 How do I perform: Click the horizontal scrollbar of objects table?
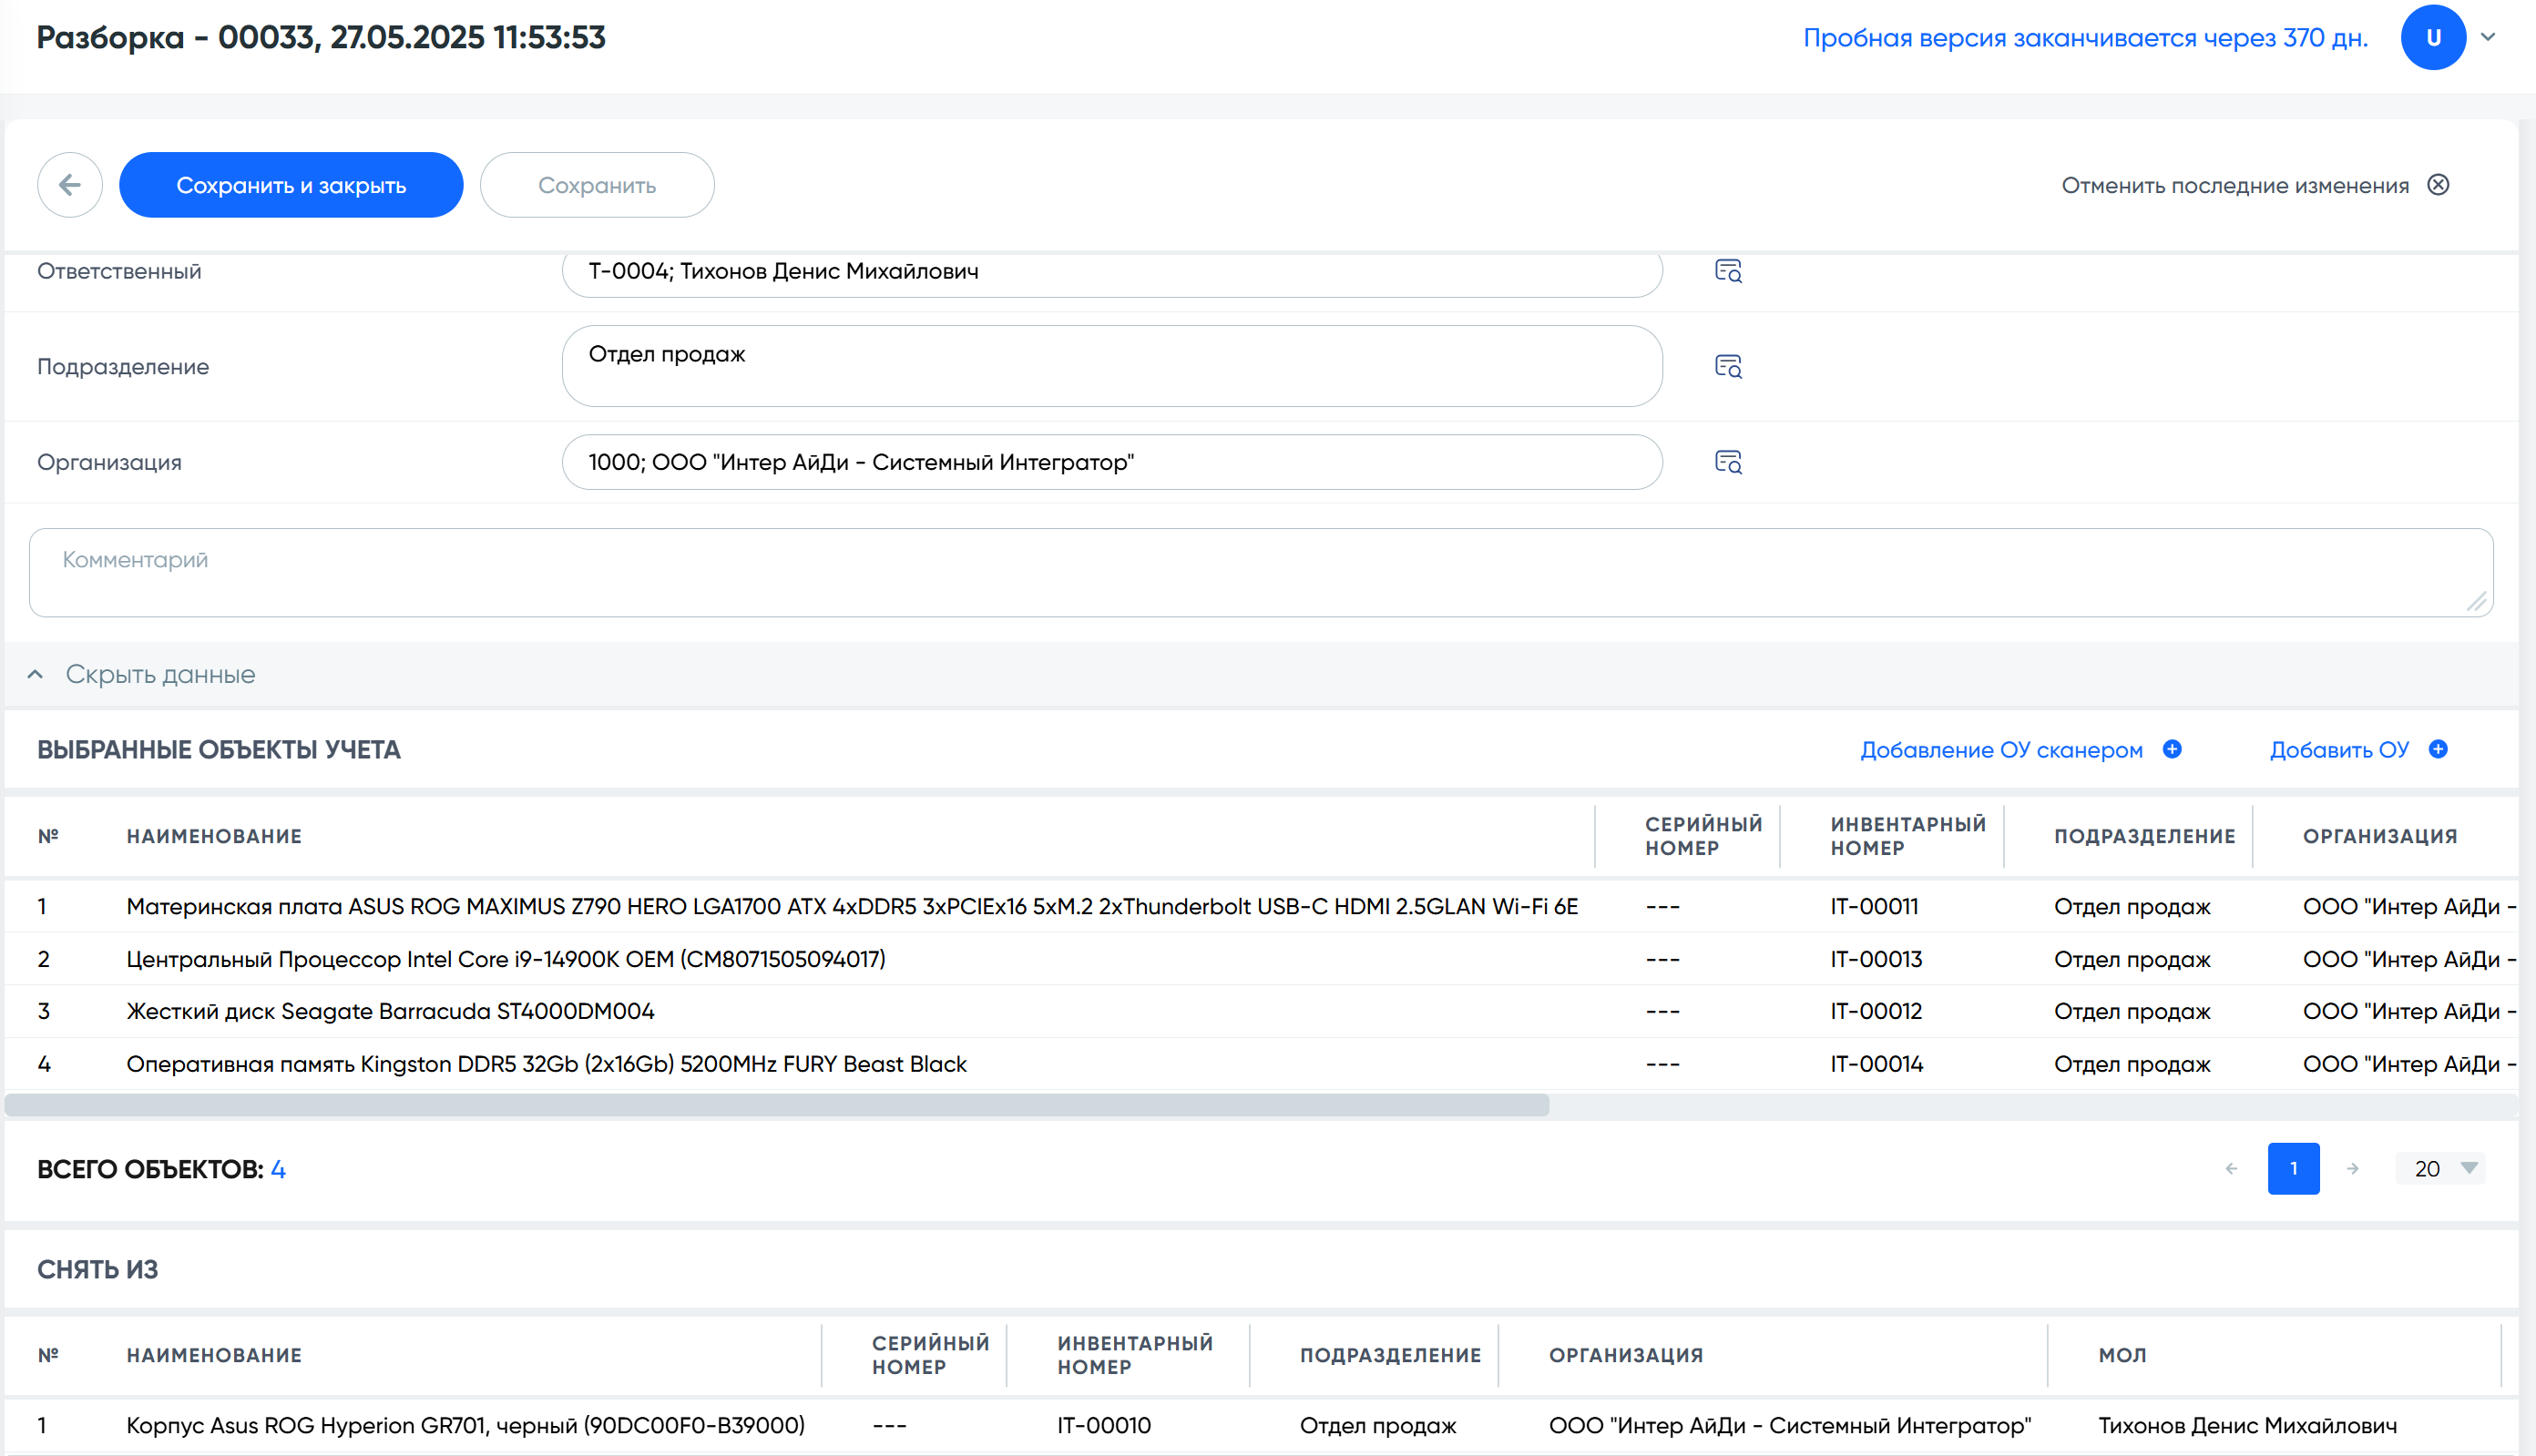[x=777, y=1105]
